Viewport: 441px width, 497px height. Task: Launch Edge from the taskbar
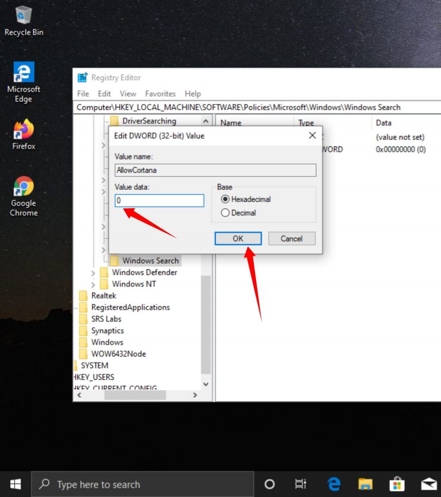[334, 484]
